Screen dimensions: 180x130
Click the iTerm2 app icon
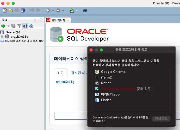[97, 77]
